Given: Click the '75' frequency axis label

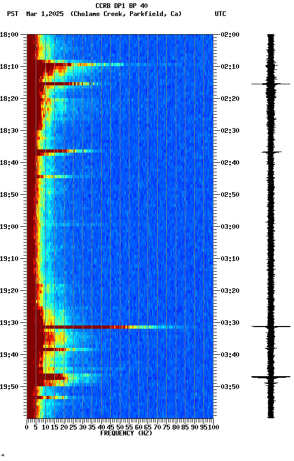Looking at the screenshot, I should (166, 428).
